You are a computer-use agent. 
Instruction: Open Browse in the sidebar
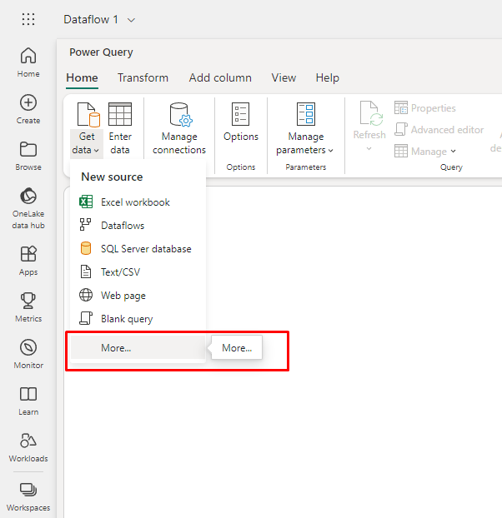(28, 156)
